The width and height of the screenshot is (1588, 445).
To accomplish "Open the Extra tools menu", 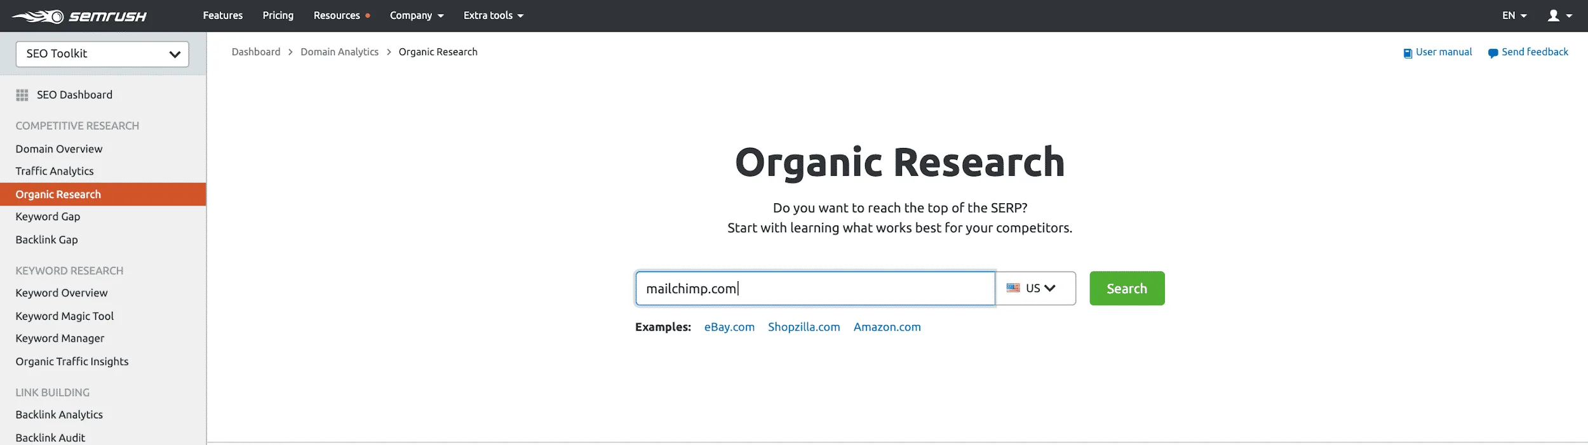I will (494, 16).
